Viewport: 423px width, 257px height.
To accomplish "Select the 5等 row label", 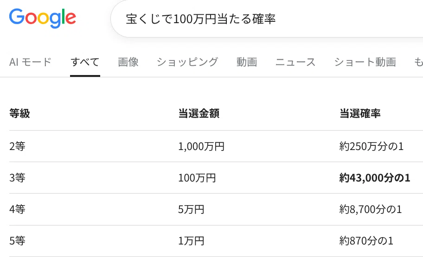I will (17, 241).
